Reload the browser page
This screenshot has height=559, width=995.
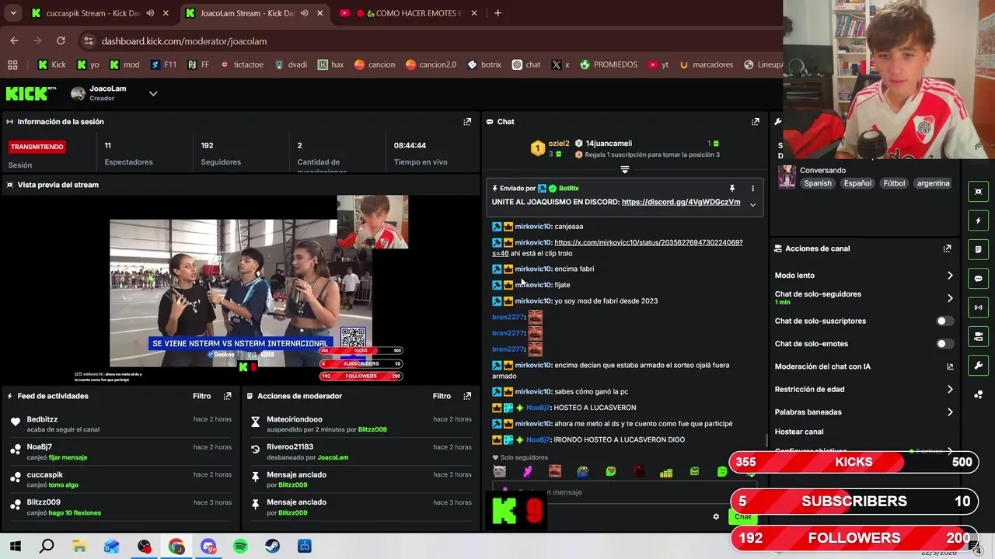click(x=61, y=41)
